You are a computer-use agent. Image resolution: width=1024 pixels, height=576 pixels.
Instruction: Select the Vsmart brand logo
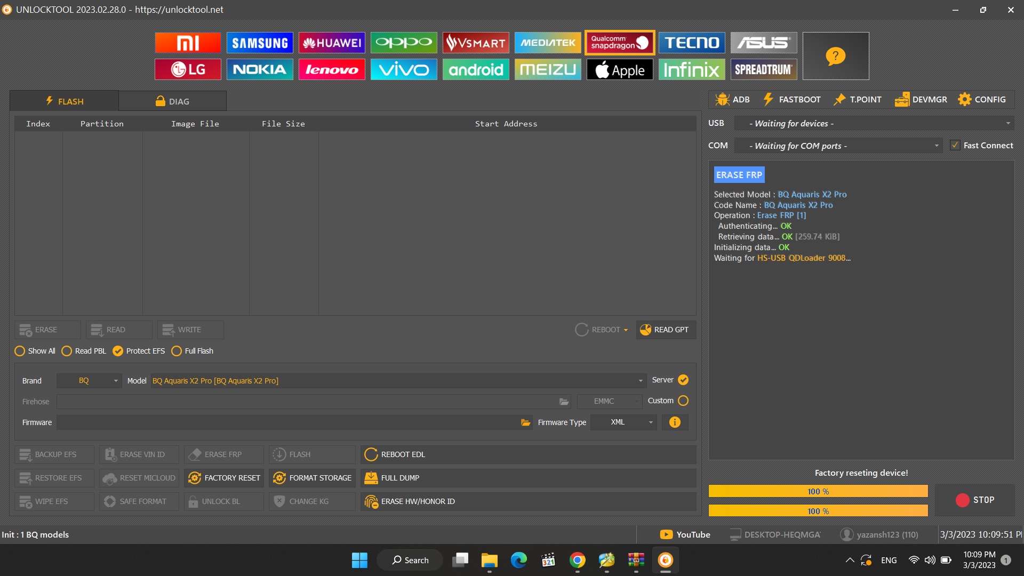pyautogui.click(x=476, y=43)
